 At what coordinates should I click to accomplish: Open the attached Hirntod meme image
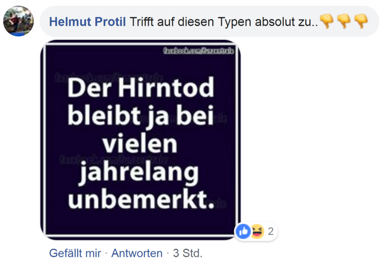pyautogui.click(x=140, y=140)
